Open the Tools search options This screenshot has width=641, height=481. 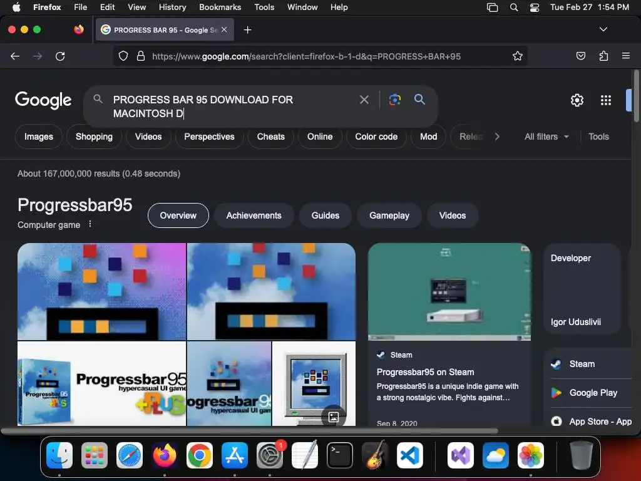click(598, 137)
